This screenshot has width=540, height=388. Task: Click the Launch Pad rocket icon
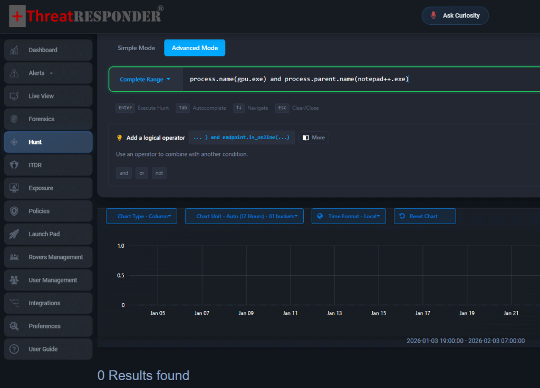click(14, 234)
